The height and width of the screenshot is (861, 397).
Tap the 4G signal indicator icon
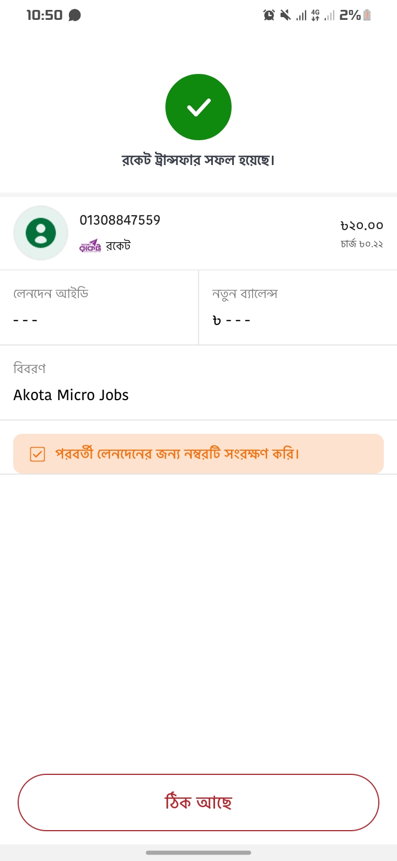pos(315,15)
